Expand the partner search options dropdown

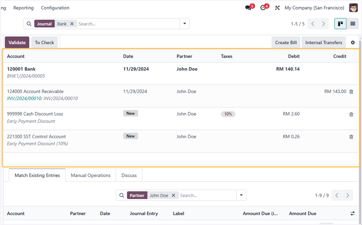pos(241,195)
